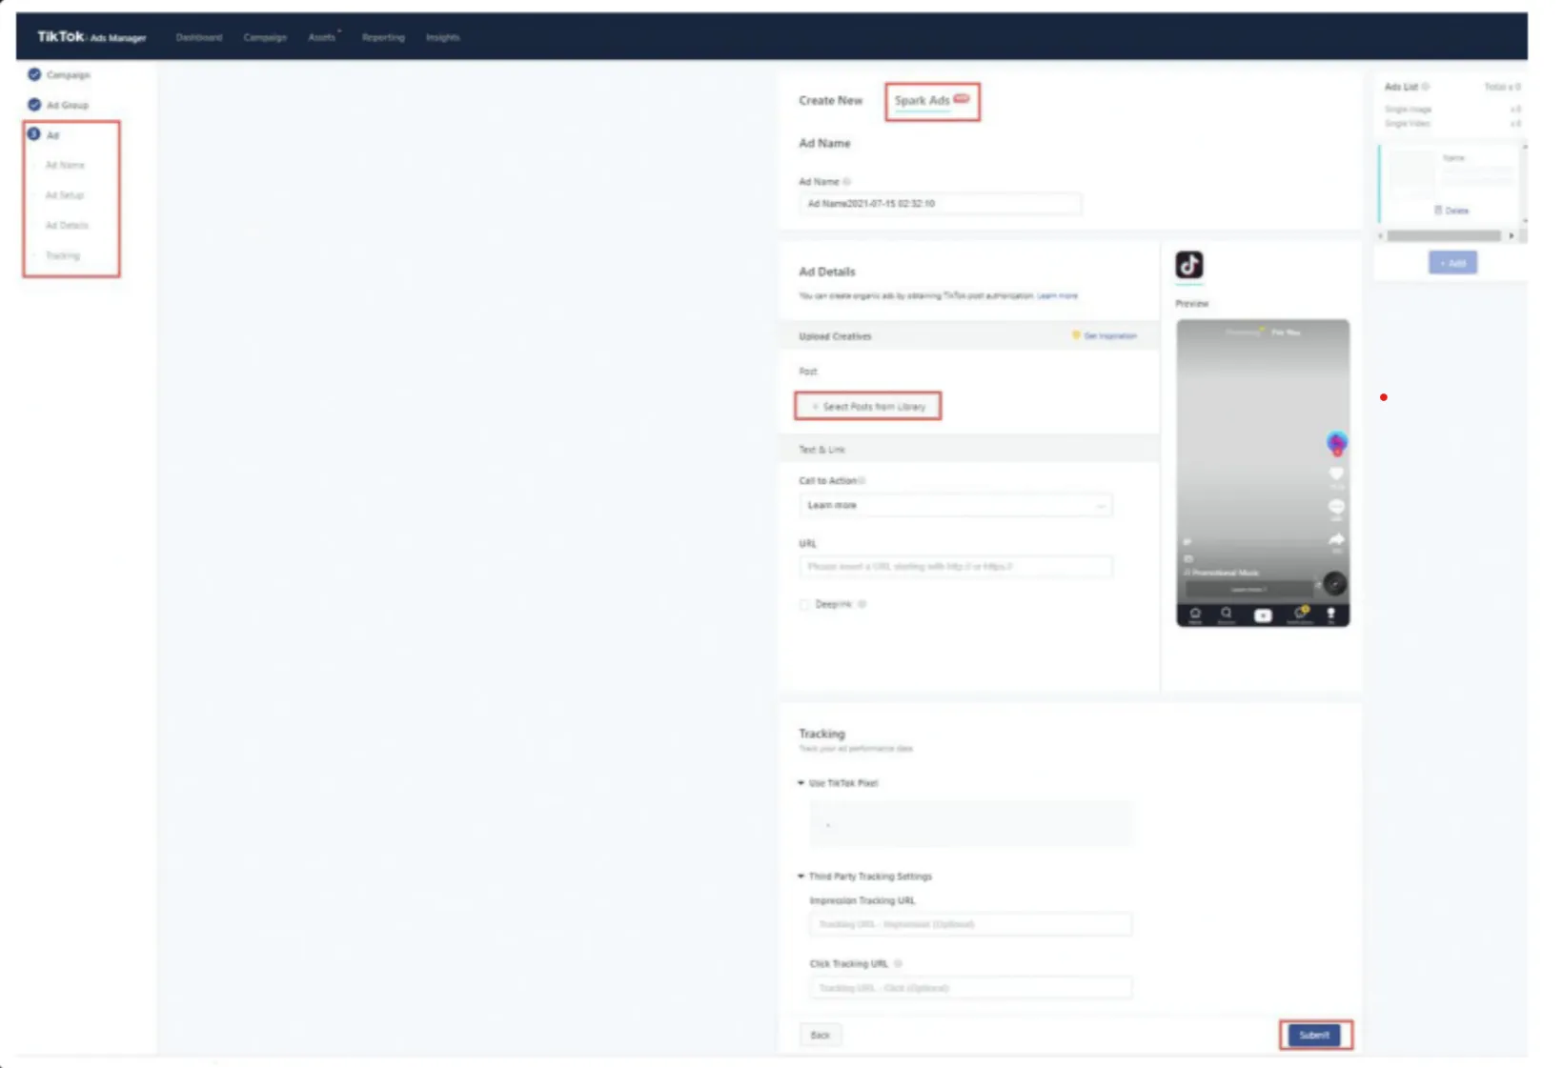Click the colorful profile avatar in preview
Image resolution: width=1562 pixels, height=1068 pixels.
tap(1336, 442)
